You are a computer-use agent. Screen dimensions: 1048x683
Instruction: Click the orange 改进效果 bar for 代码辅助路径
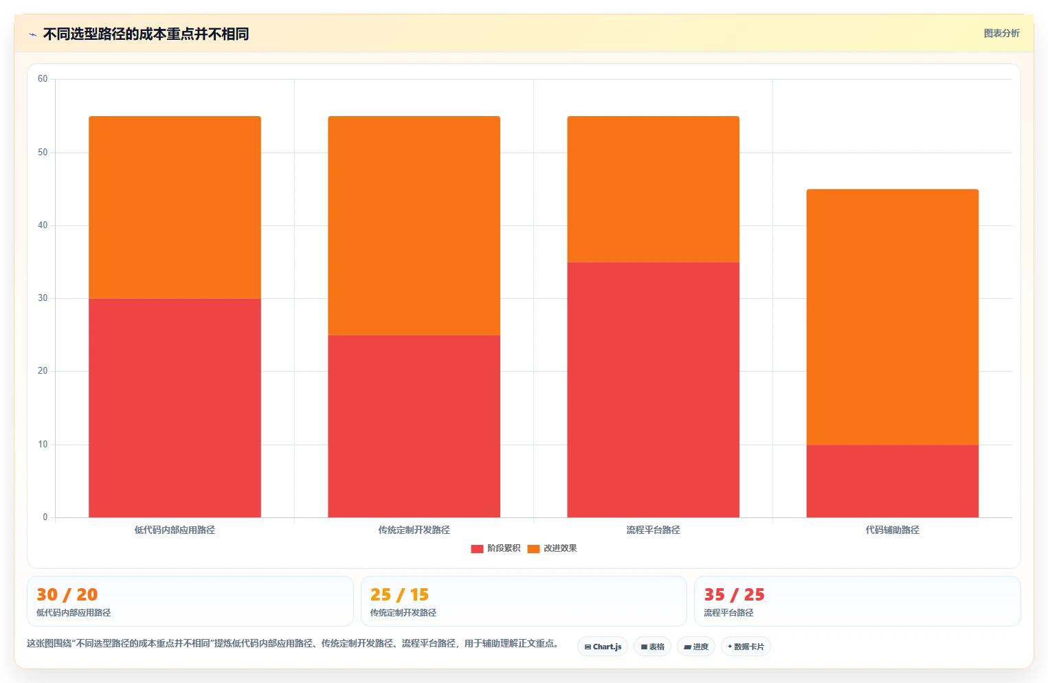892,317
